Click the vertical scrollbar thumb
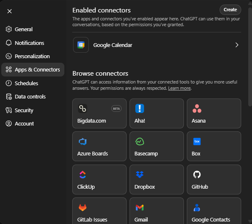Viewport: 252px width, 224px height. 250,57
